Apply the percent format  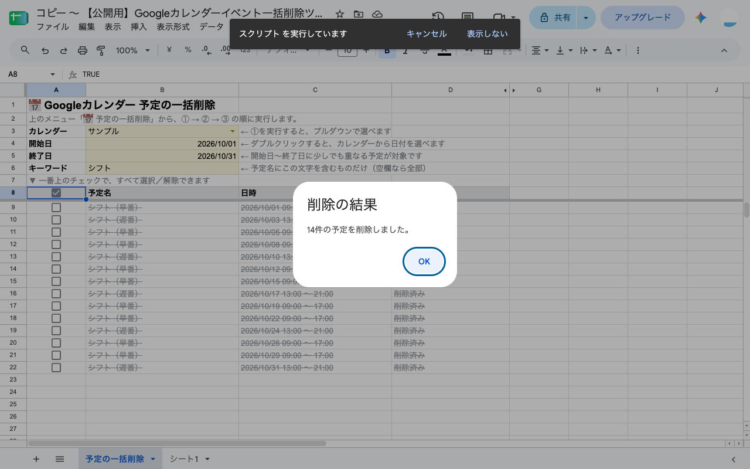click(x=188, y=50)
